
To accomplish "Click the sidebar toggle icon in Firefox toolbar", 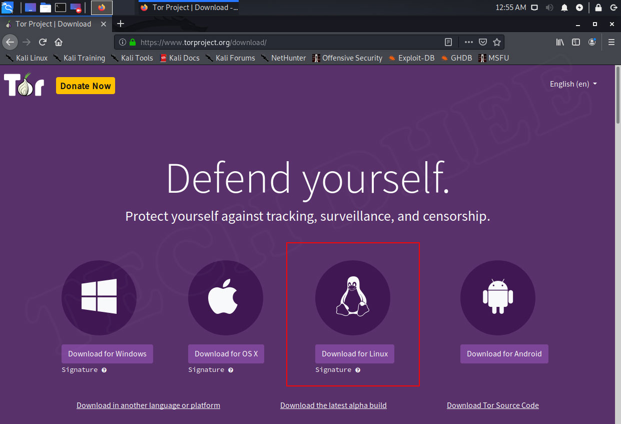I will pos(576,42).
